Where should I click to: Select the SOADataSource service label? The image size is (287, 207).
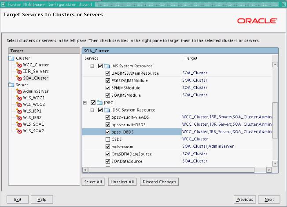127,161
